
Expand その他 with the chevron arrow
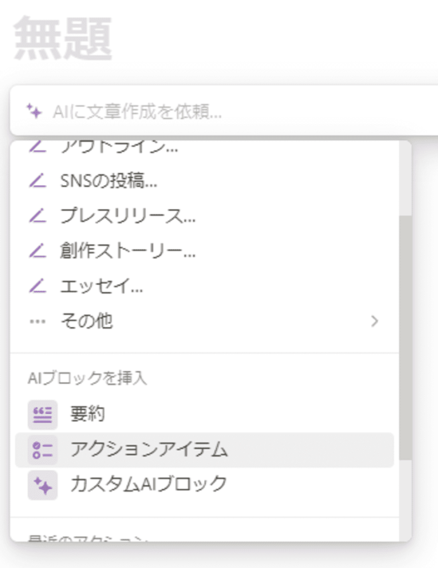375,321
